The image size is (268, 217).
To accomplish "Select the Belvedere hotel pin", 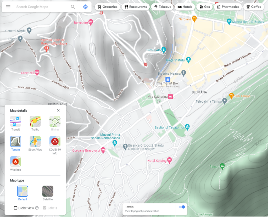I will (x=91, y=22).
